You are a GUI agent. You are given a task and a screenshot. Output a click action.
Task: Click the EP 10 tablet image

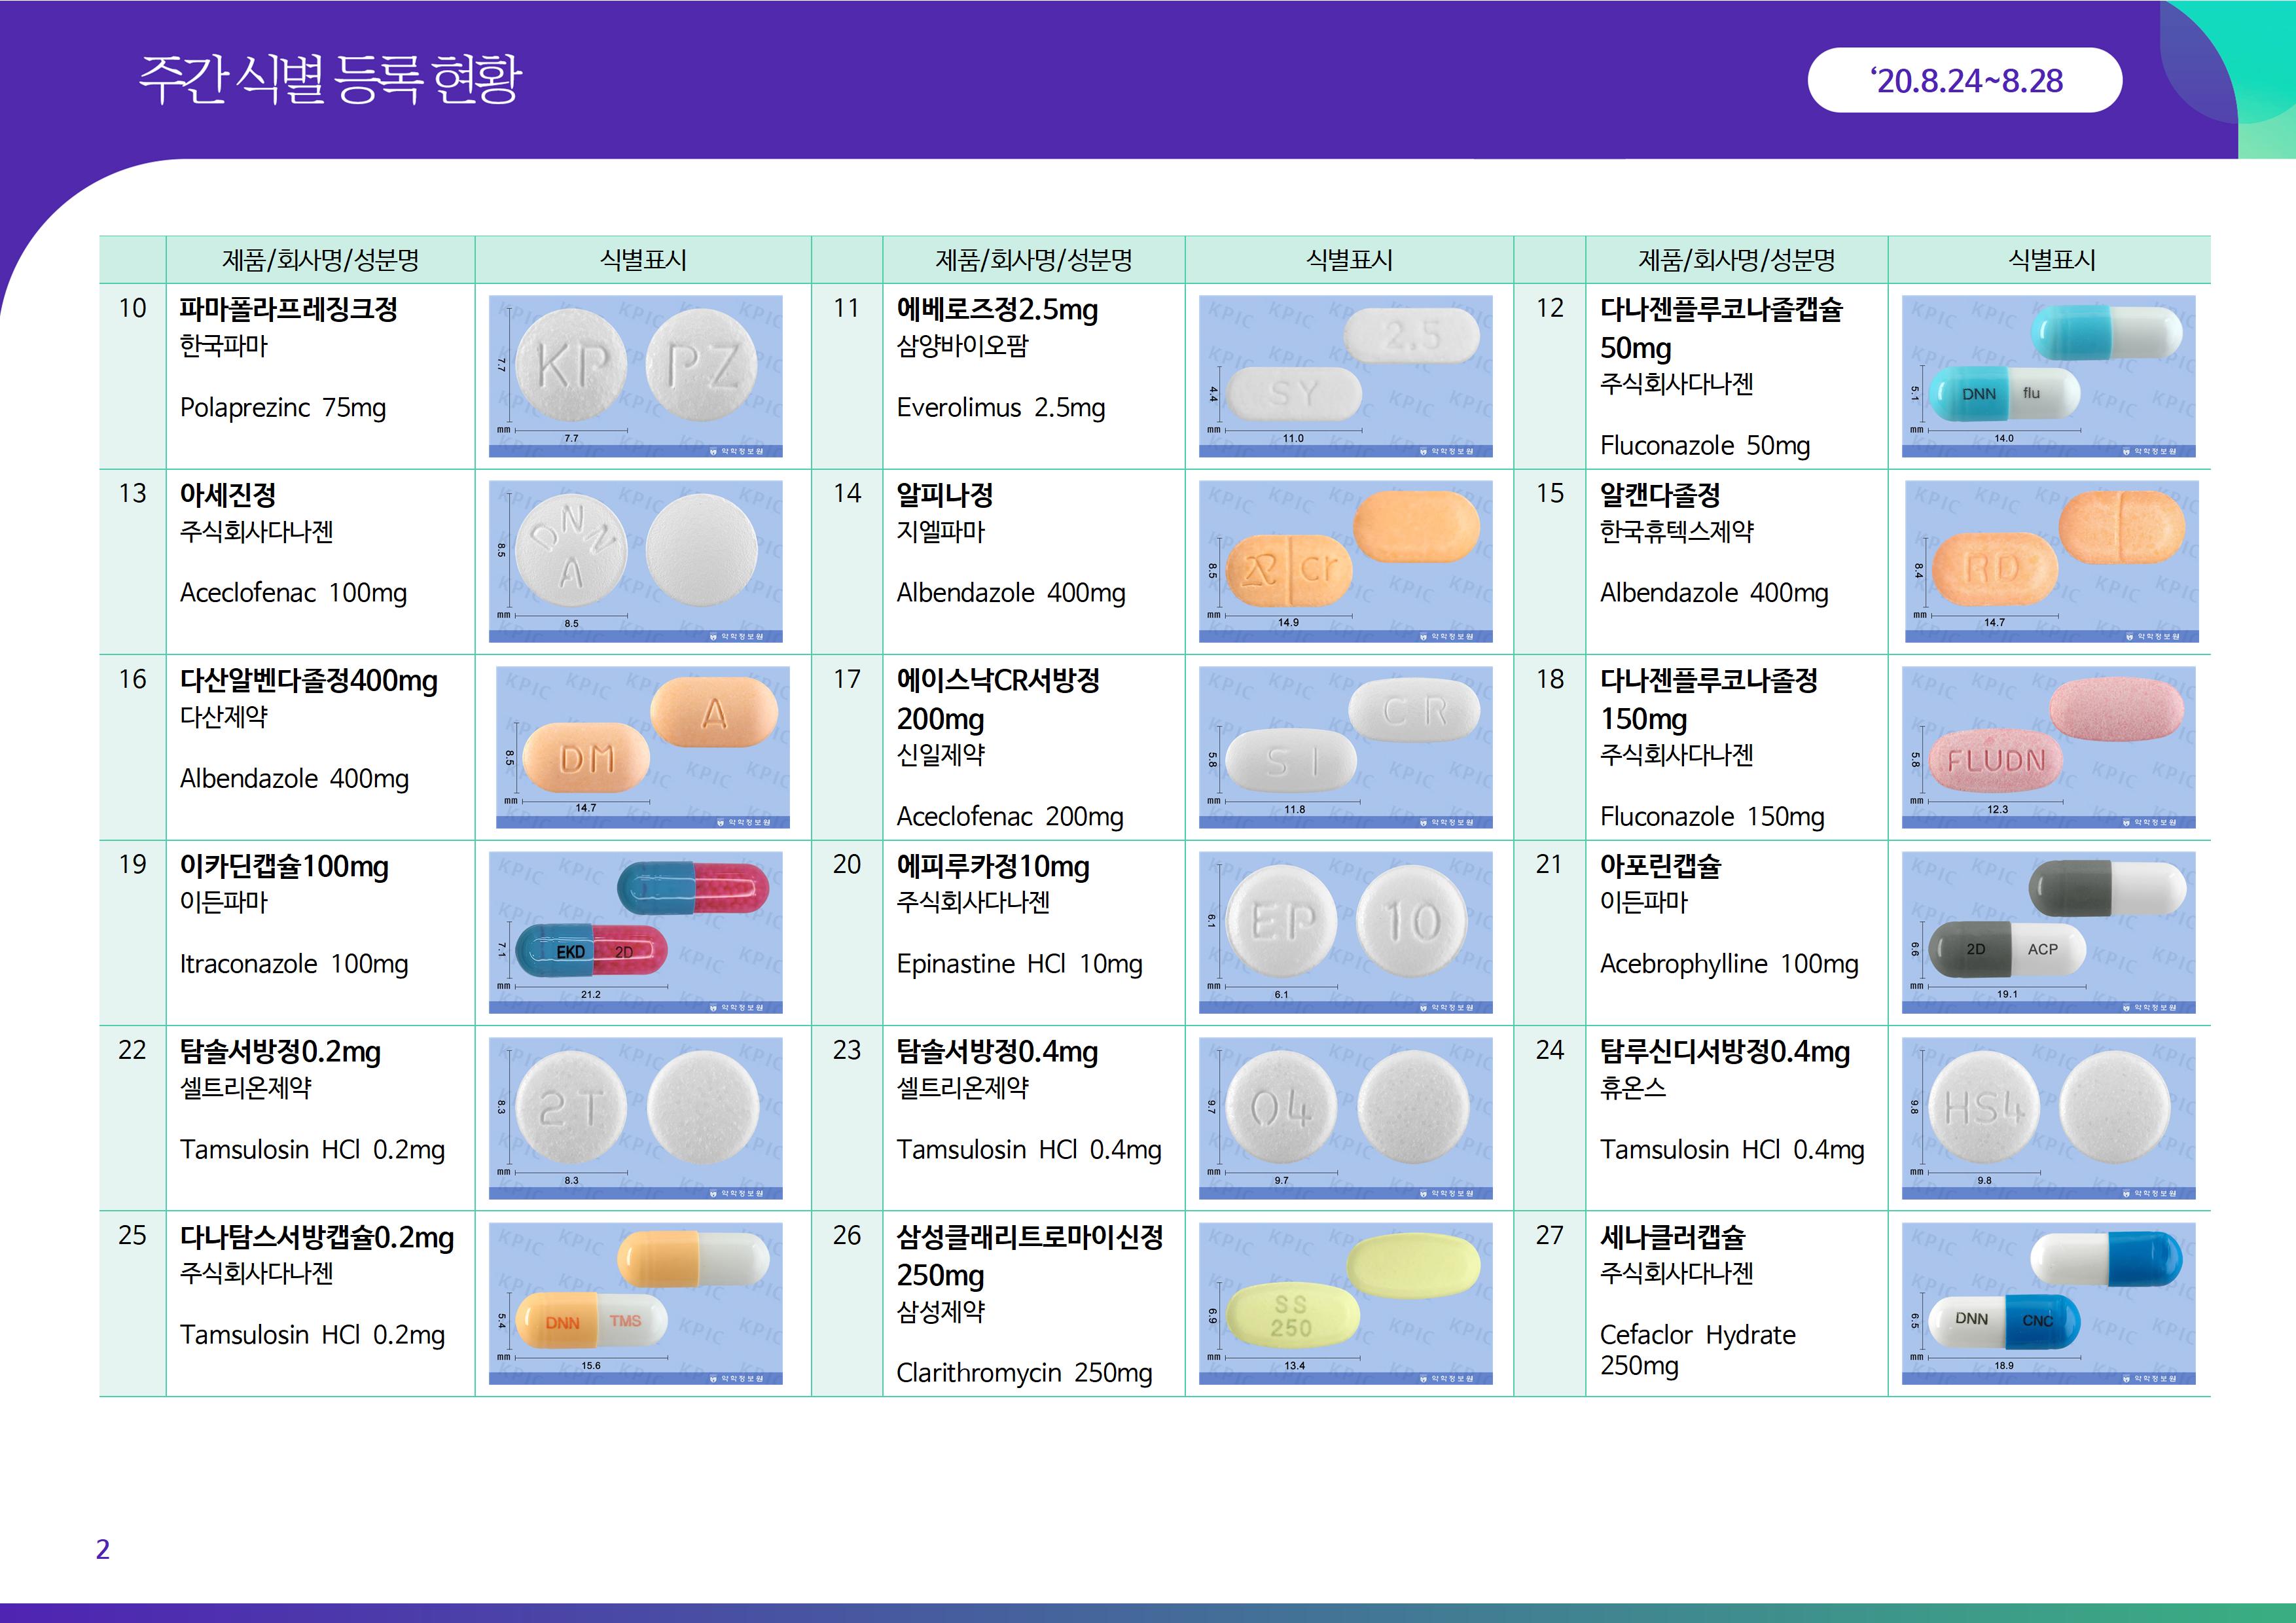pos(1345,932)
